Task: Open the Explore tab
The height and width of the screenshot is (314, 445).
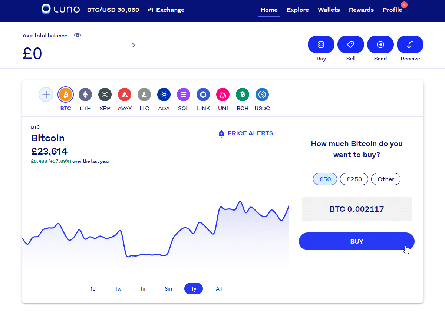Action: (x=298, y=10)
